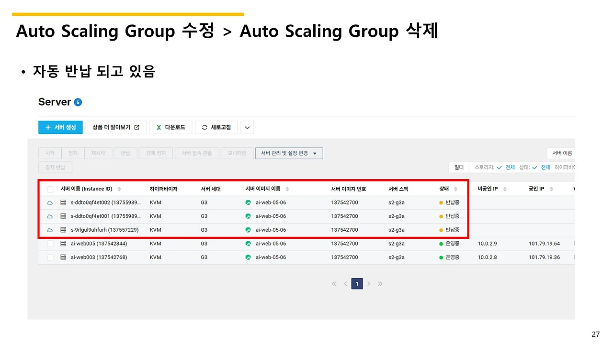Sort by 비공인 IP column
The width and height of the screenshot is (613, 344).
click(504, 189)
